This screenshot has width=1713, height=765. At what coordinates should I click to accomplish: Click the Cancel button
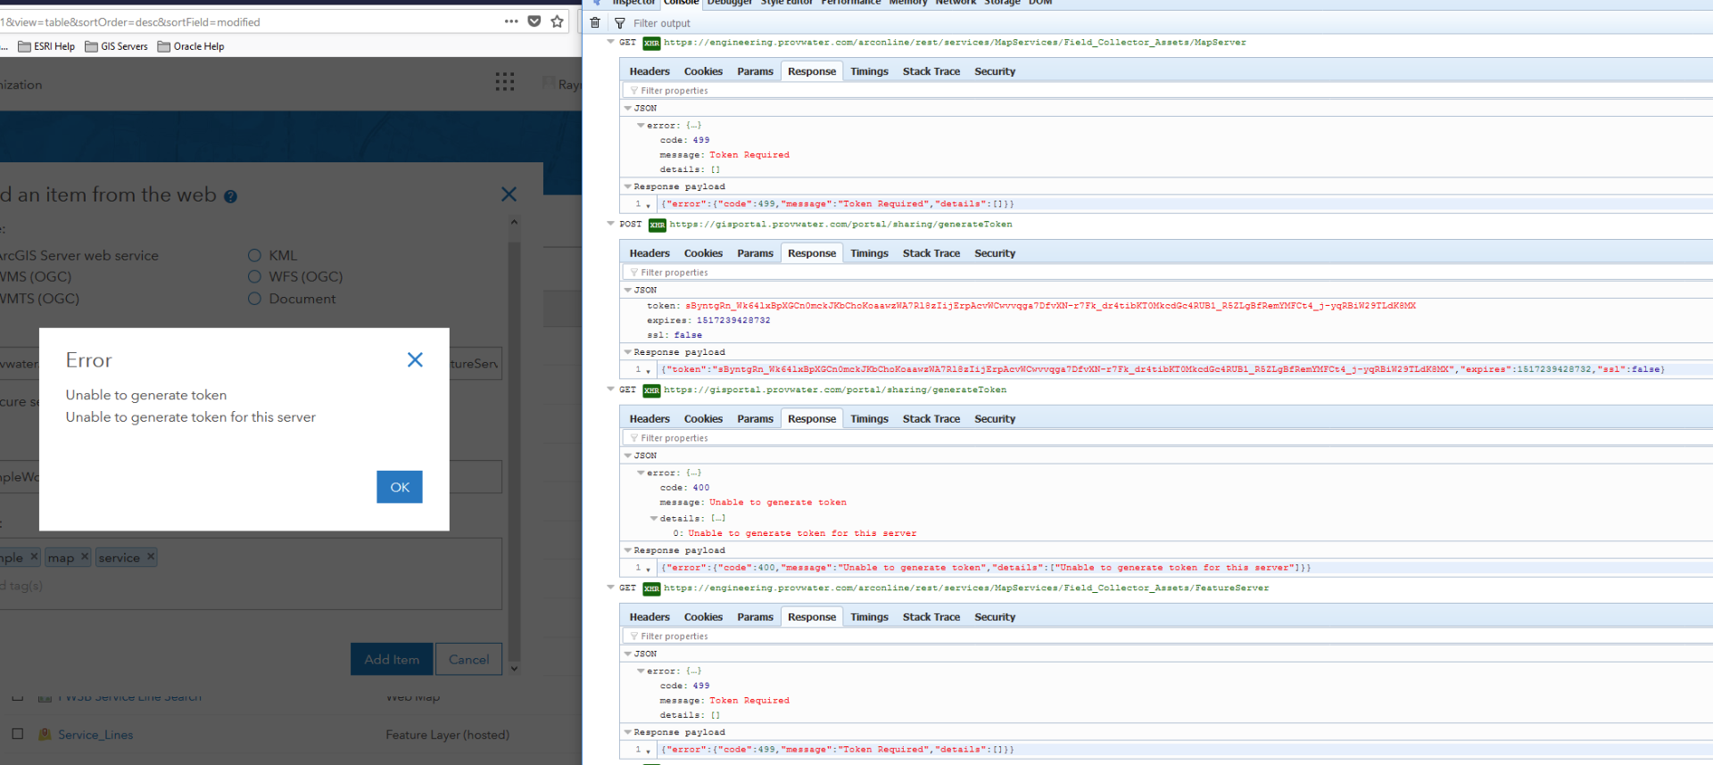tap(468, 660)
